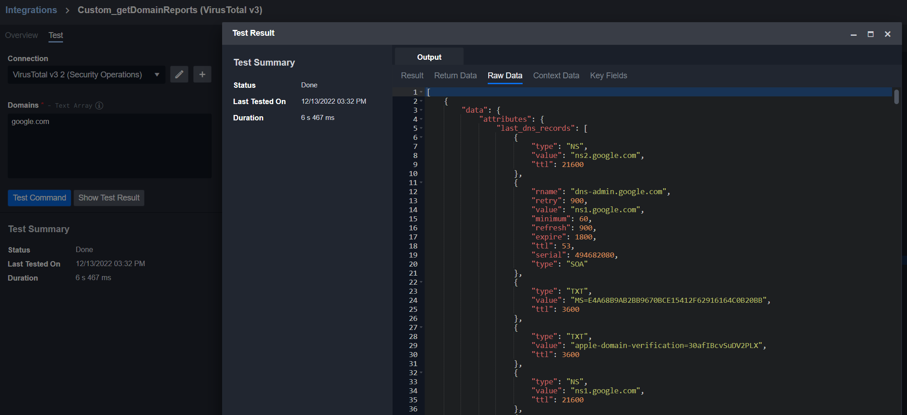Viewport: 907px width, 415px height.
Task: Click the Show Test Result button
Action: click(x=109, y=198)
